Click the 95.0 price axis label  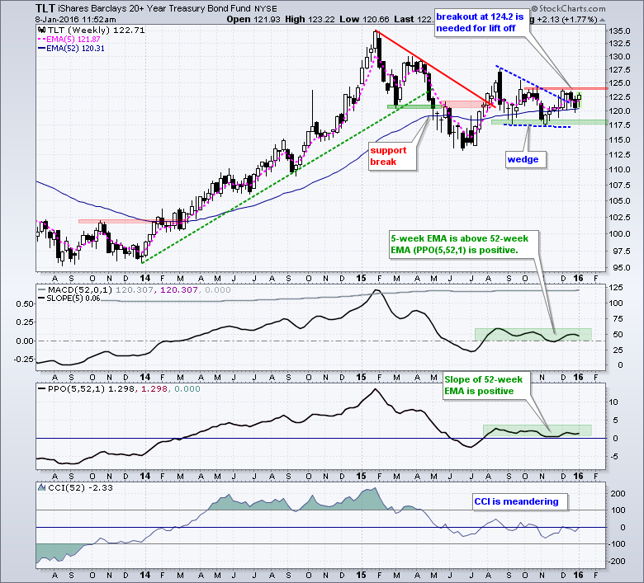point(622,267)
